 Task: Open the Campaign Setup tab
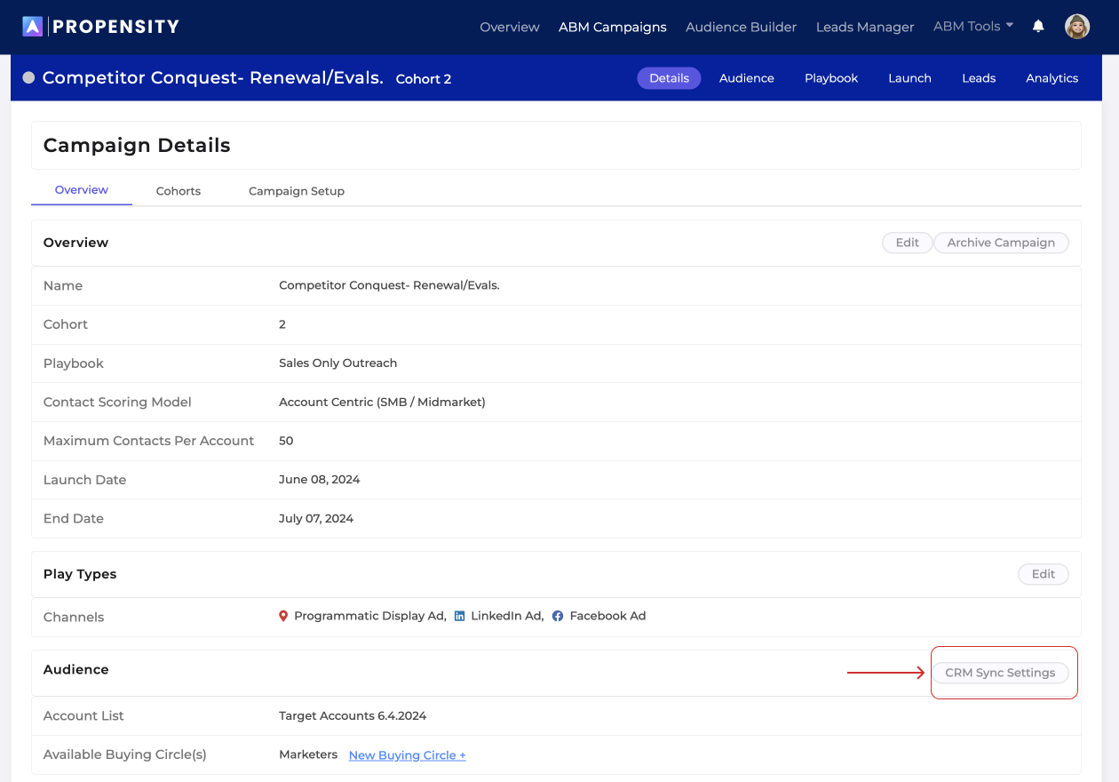click(x=297, y=190)
